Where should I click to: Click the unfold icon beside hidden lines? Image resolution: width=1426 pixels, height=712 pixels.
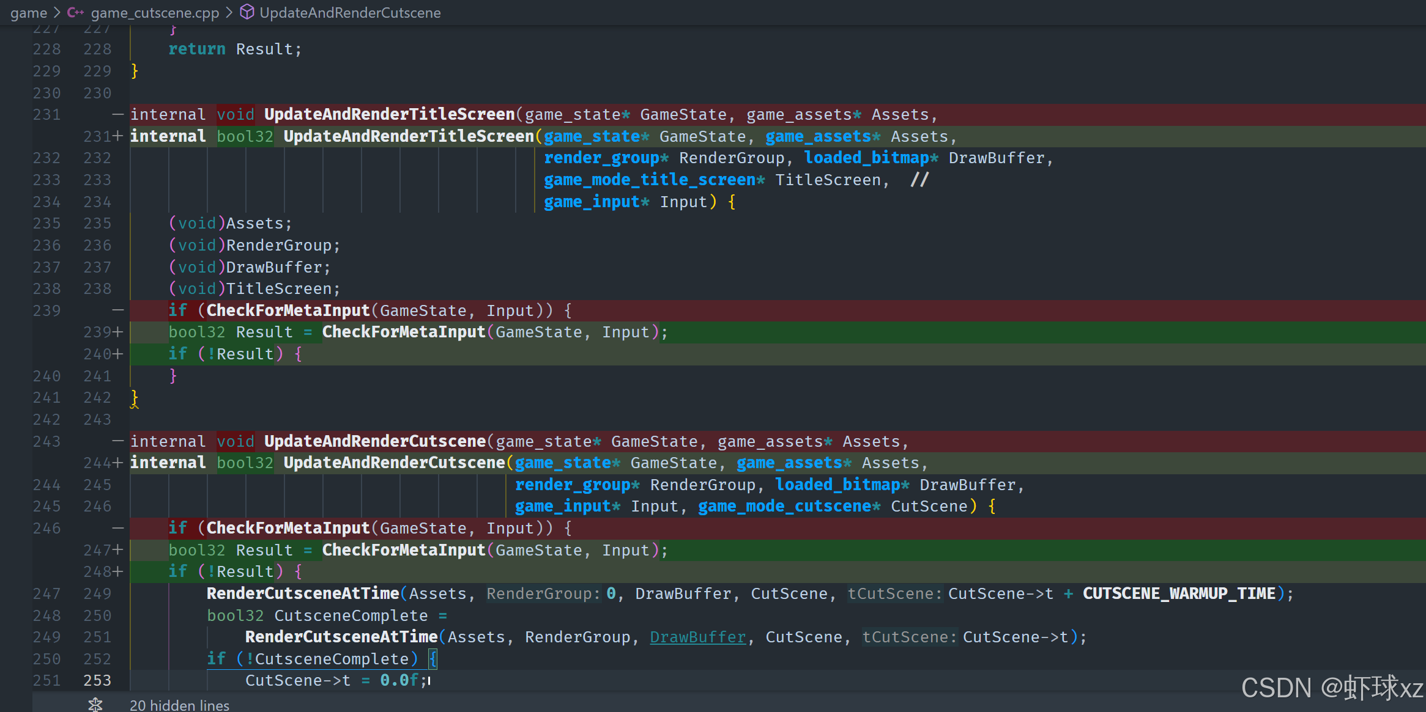point(95,704)
